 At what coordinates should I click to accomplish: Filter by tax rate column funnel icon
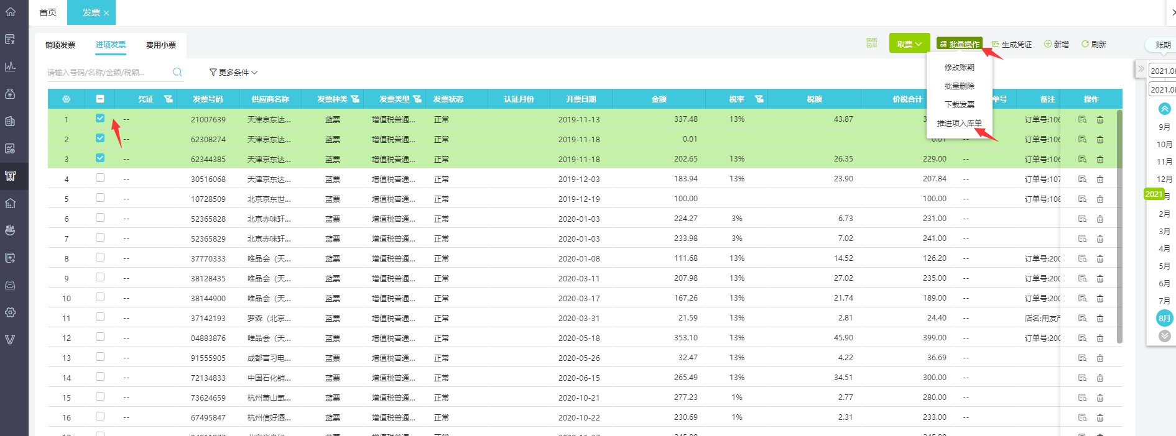tap(759, 99)
